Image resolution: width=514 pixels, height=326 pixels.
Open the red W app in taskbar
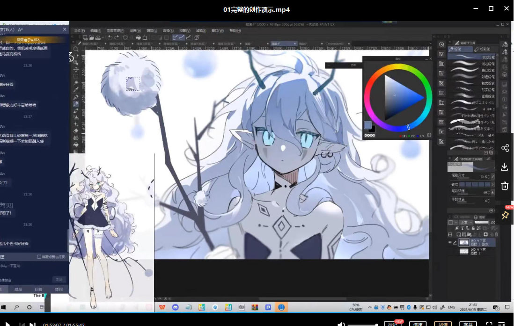click(x=162, y=307)
